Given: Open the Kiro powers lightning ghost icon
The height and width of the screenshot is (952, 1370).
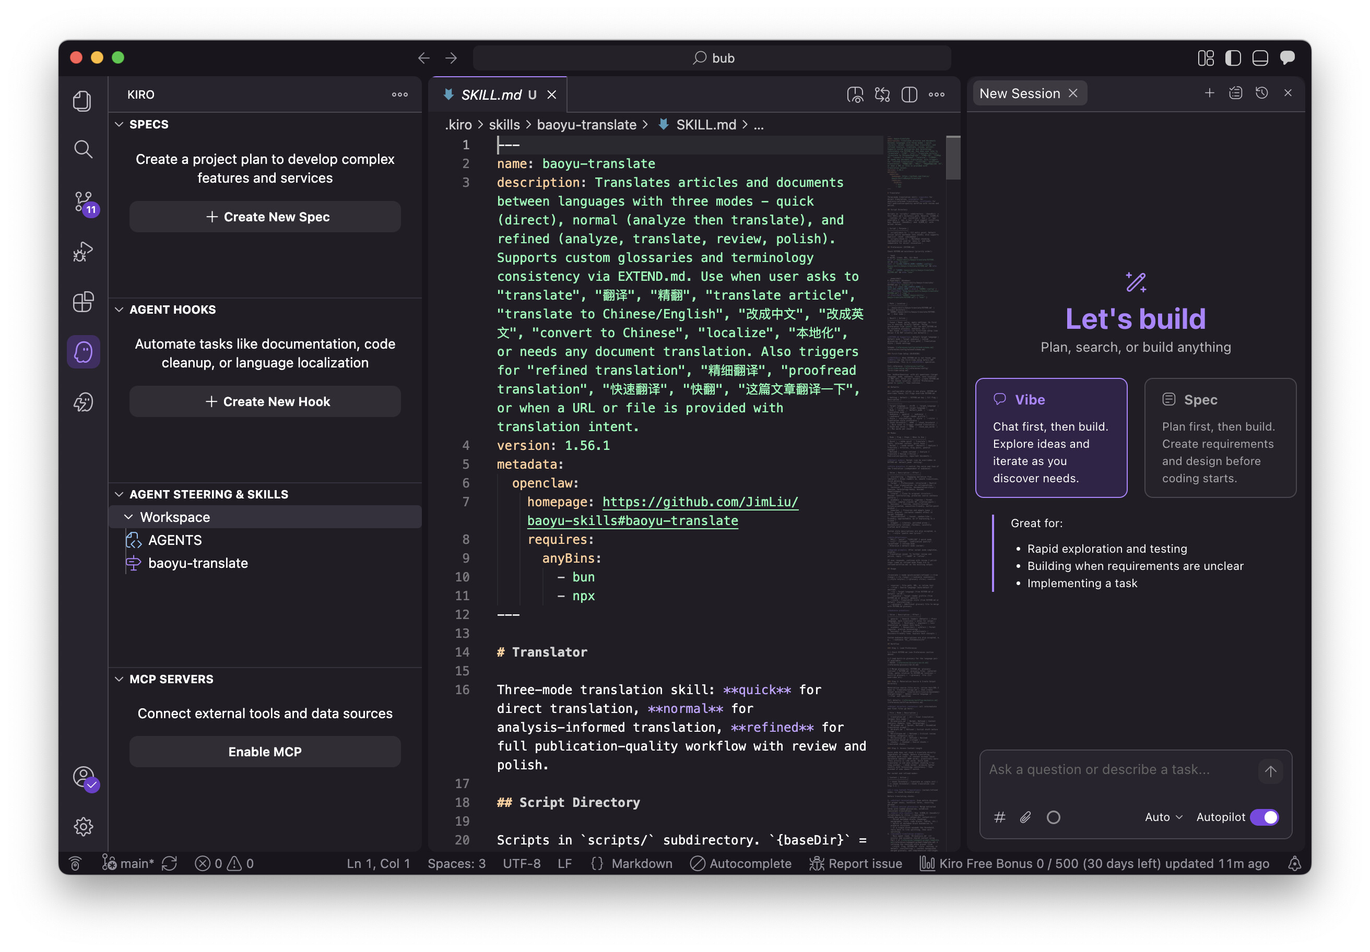Looking at the screenshot, I should 83,402.
